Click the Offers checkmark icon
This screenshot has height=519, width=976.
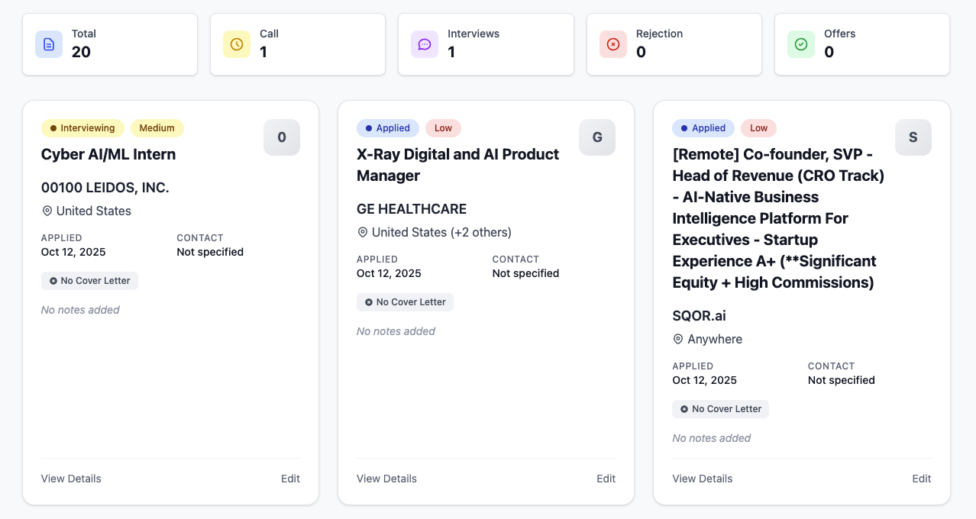[800, 44]
